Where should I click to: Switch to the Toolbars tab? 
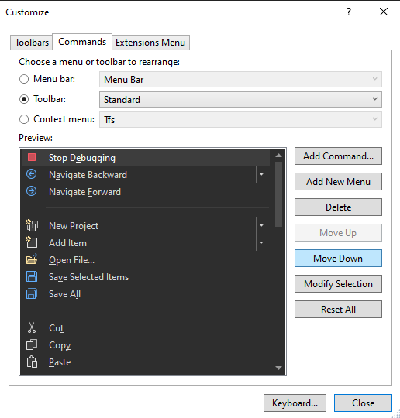(x=32, y=43)
